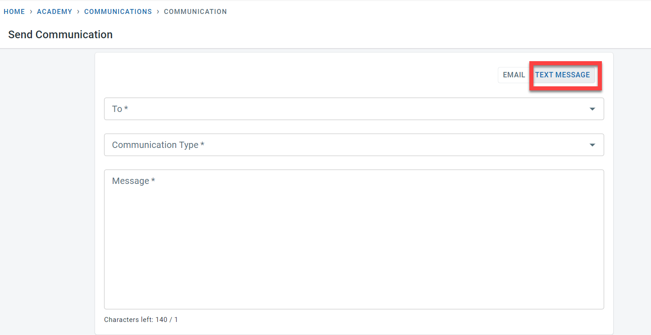This screenshot has height=335, width=651.
Task: Select the TEXT MESSAGE toggle button
Action: coord(562,75)
